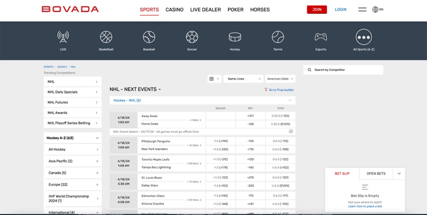Click the red Join button

tap(317, 10)
